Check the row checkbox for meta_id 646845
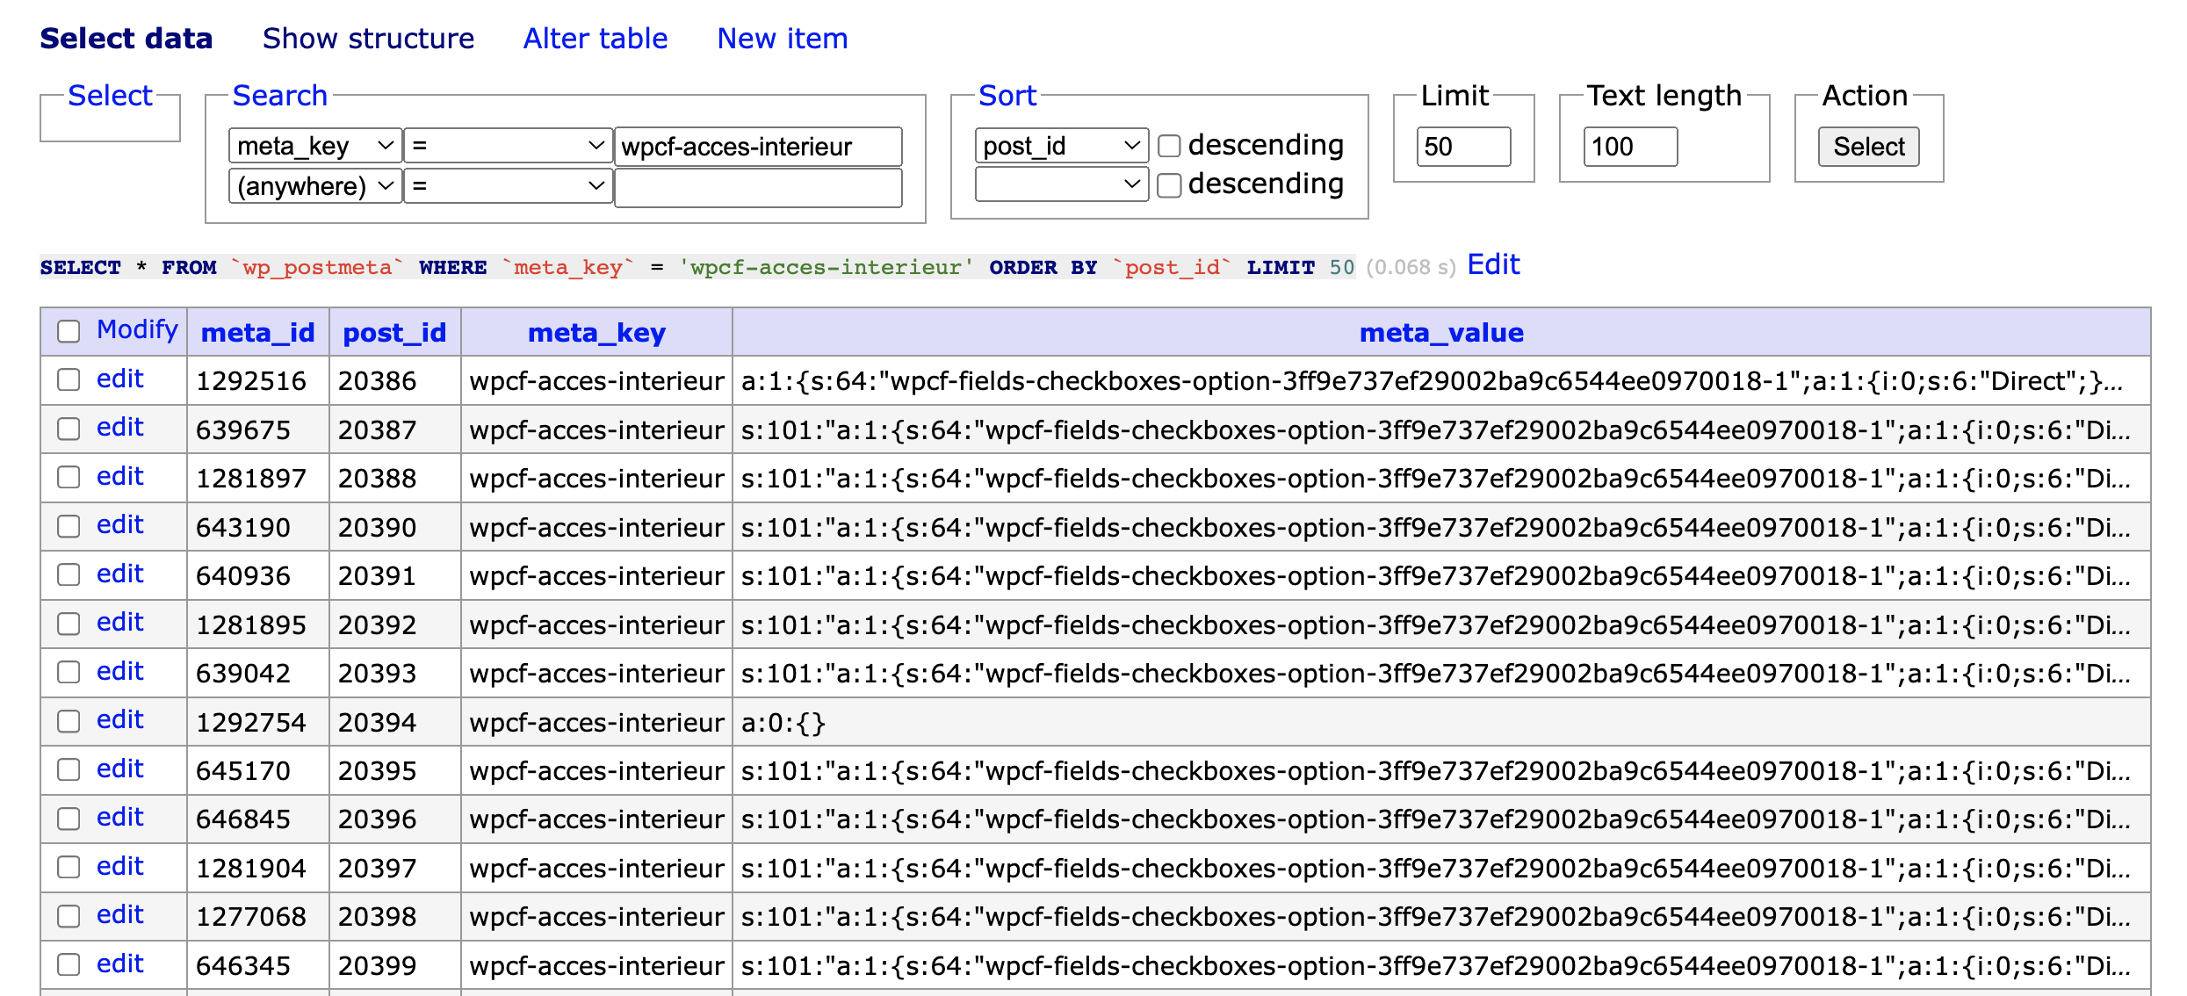 (x=69, y=819)
